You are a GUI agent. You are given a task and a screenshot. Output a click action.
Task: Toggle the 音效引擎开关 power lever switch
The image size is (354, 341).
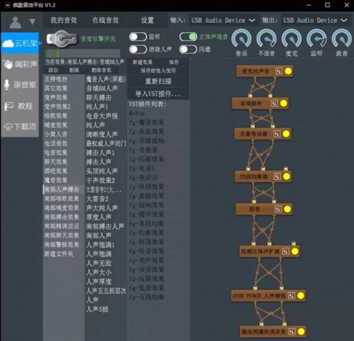(x=61, y=39)
